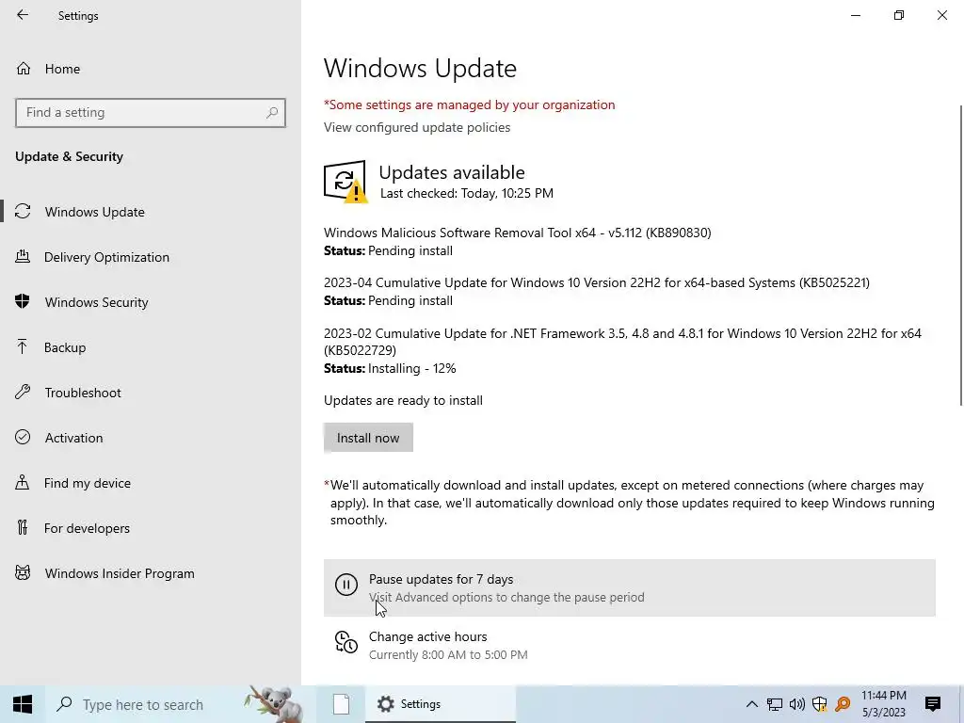
Task: Open Change active hours option
Action: (630, 645)
